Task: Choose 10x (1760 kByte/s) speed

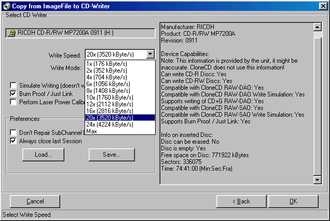Action: click(x=120, y=98)
